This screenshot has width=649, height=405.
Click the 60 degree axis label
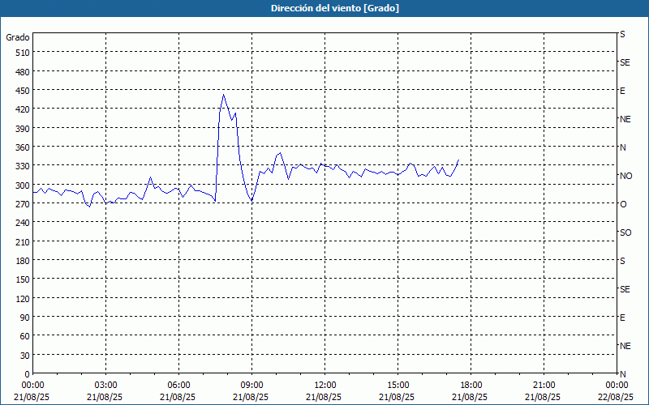pos(25,336)
